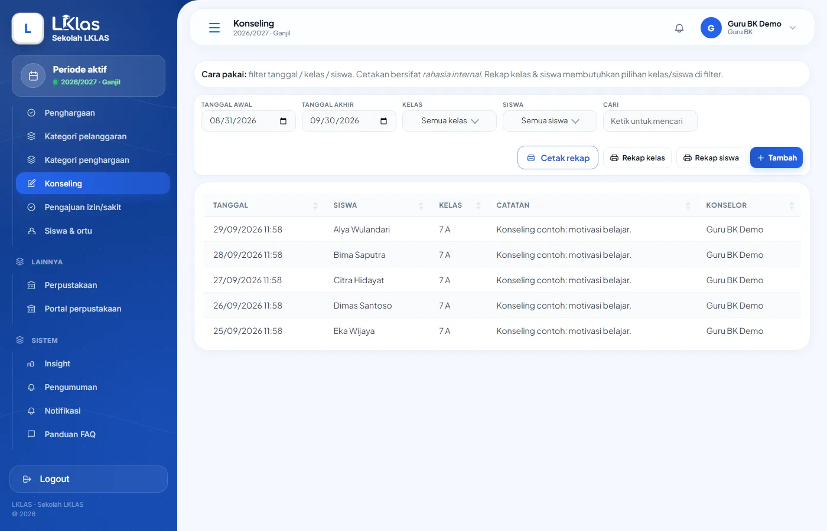Log out using the Logout button
827x531 pixels.
pyautogui.click(x=89, y=479)
